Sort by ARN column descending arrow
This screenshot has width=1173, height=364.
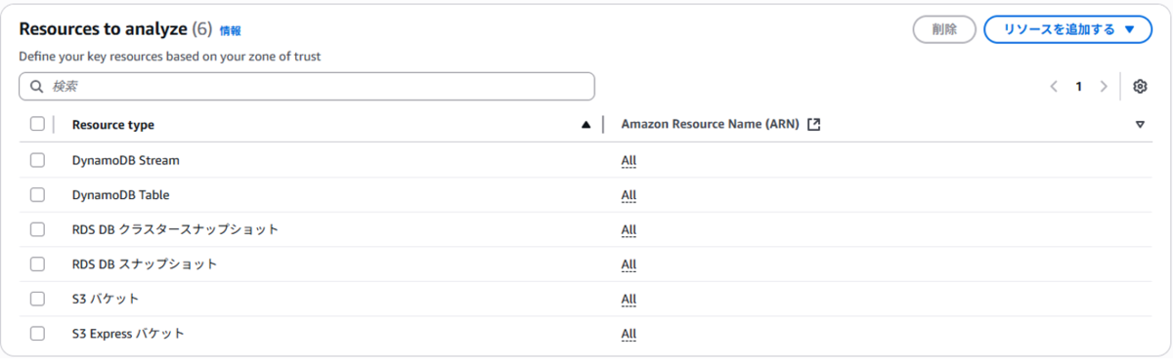tap(1140, 125)
